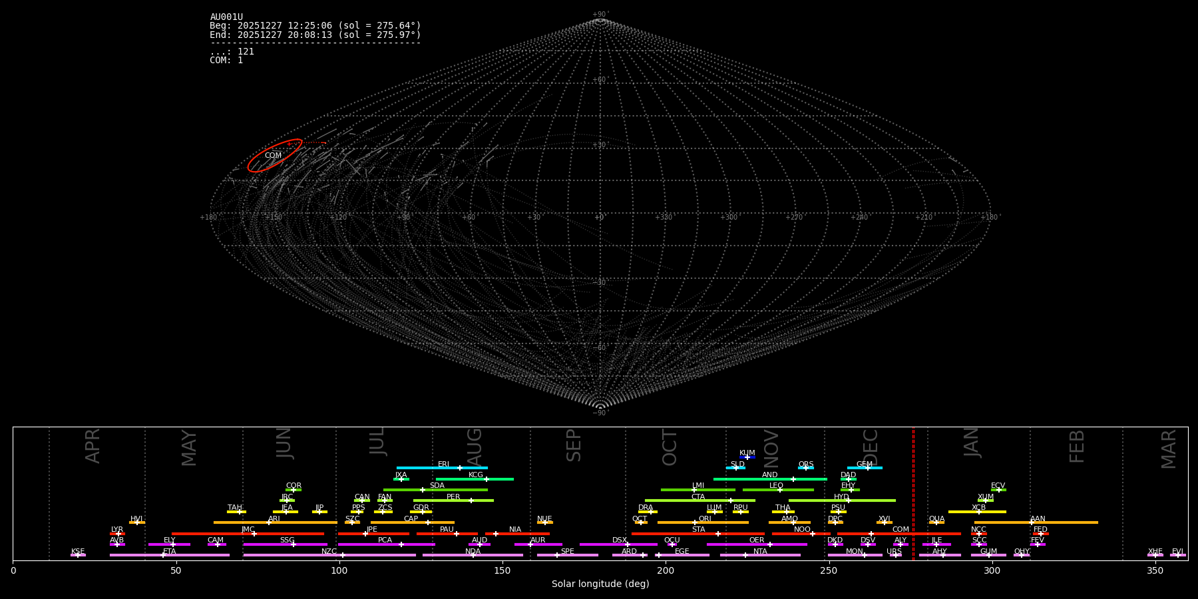Click the red COM shower bar in the timeline

pyautogui.click(x=899, y=534)
